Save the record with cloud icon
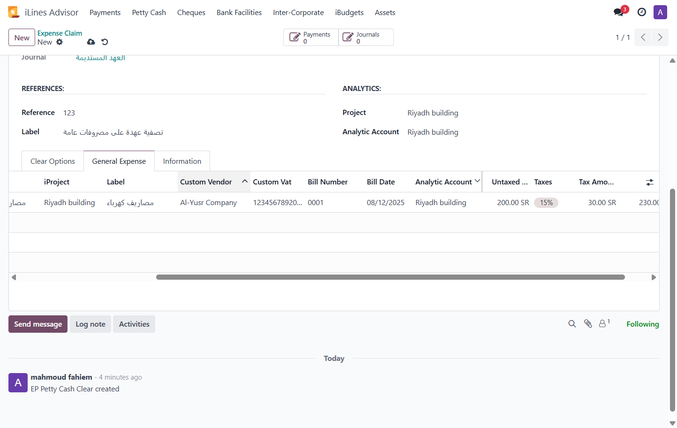This screenshot has width=677, height=428. pyautogui.click(x=91, y=42)
